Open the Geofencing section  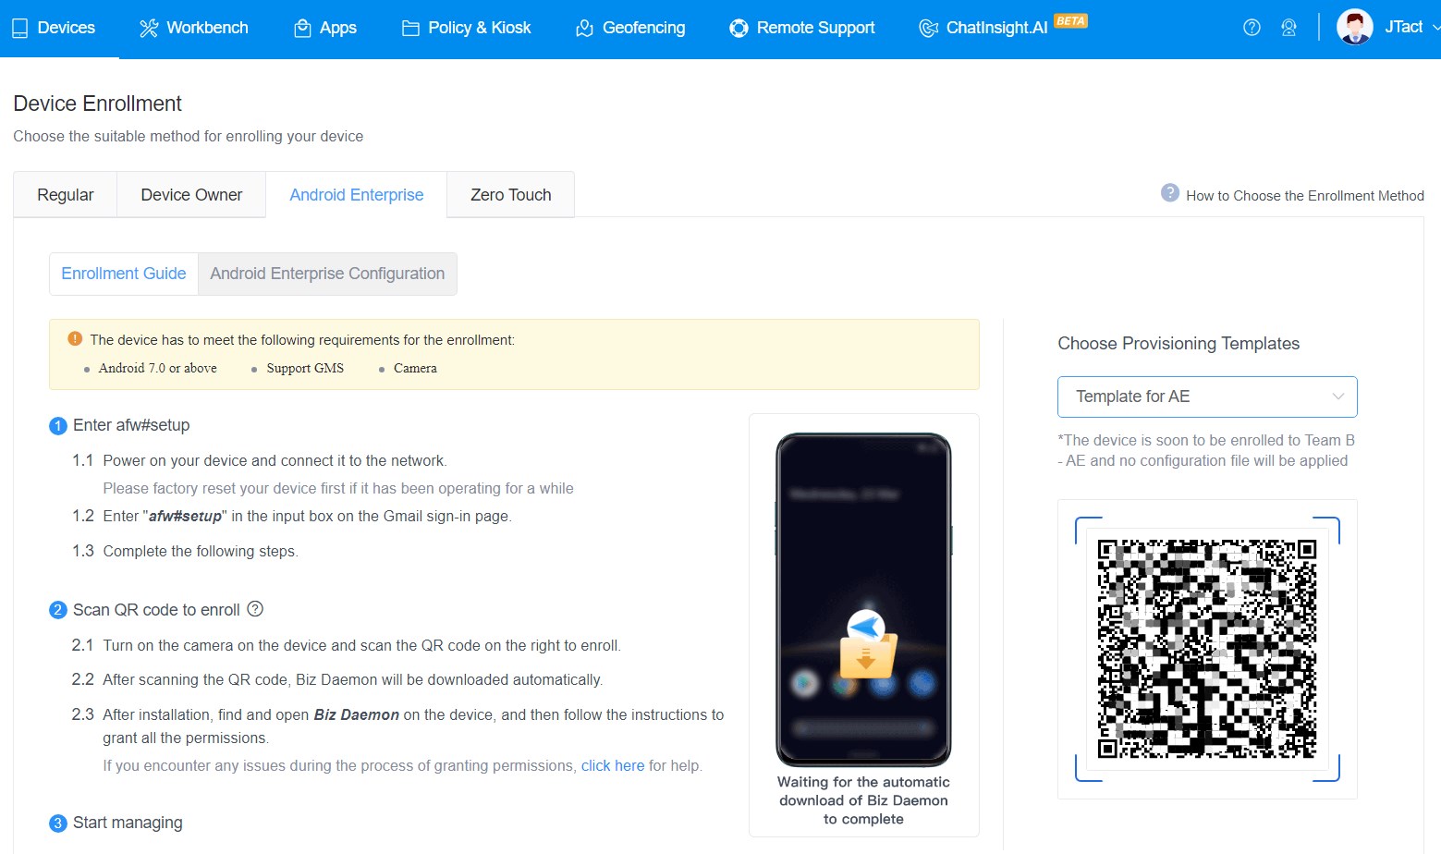630,28
